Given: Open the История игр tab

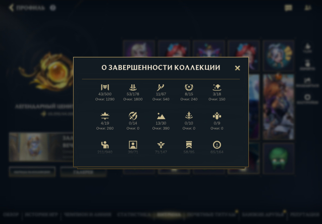Looking at the screenshot, I should tap(41, 215).
